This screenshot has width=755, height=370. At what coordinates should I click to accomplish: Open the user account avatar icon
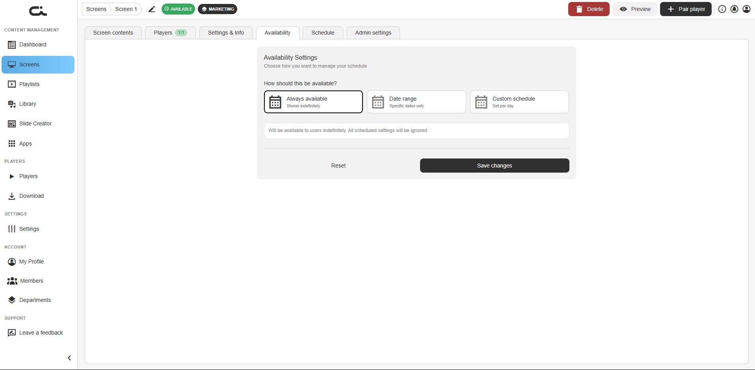point(746,9)
